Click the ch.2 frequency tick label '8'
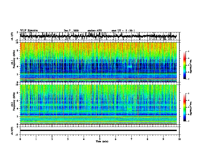202x156 pixels. [x=18, y=93]
